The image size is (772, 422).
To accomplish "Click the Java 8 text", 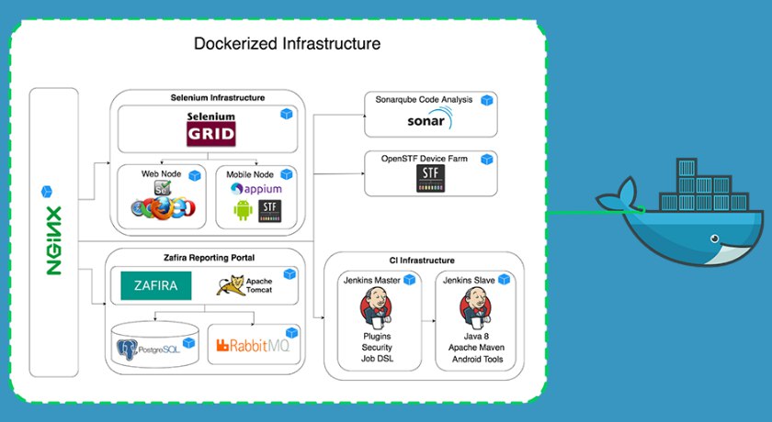I will (x=476, y=337).
